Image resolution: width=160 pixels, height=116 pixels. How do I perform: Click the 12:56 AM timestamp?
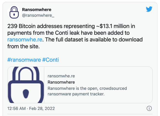coord(16,109)
